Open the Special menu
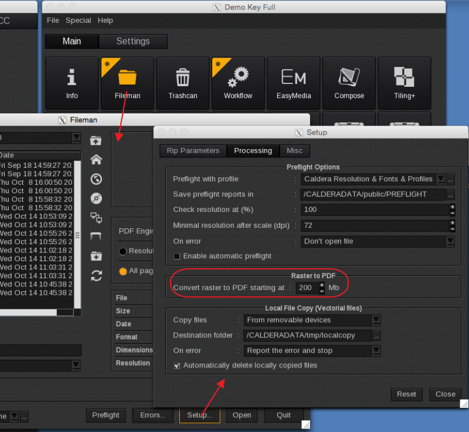The width and height of the screenshot is (469, 432). tap(78, 21)
